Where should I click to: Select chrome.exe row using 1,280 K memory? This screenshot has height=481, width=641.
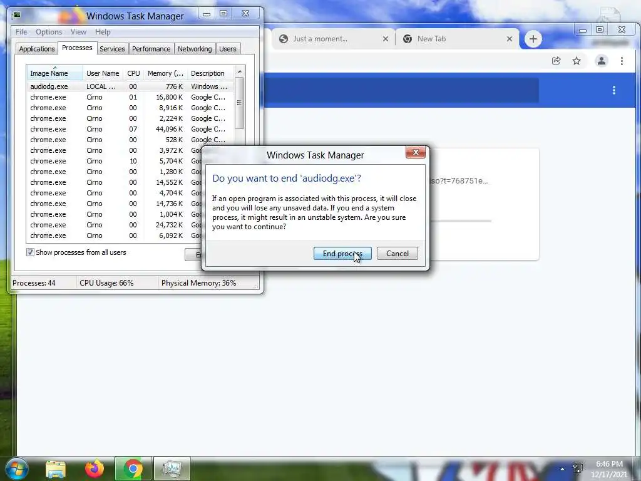115,172
